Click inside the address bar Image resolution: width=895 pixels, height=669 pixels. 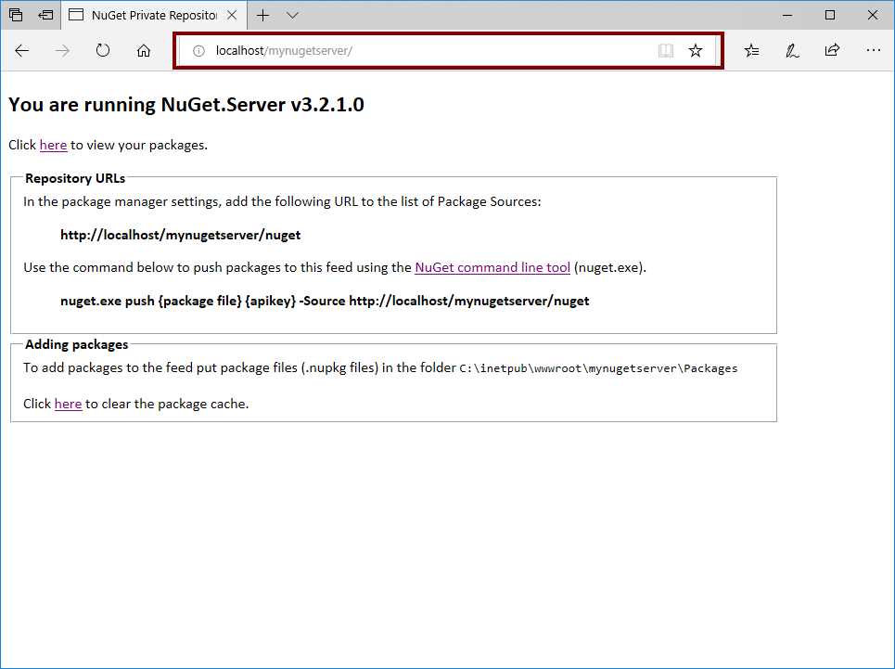[x=417, y=51]
